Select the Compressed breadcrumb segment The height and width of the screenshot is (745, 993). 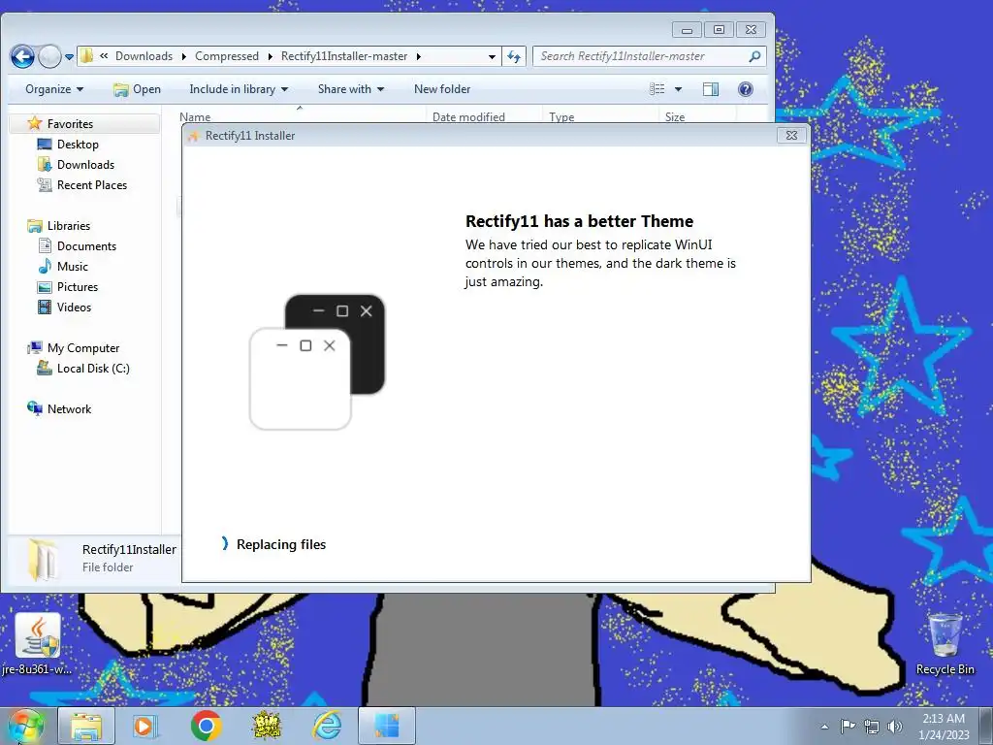coord(227,56)
